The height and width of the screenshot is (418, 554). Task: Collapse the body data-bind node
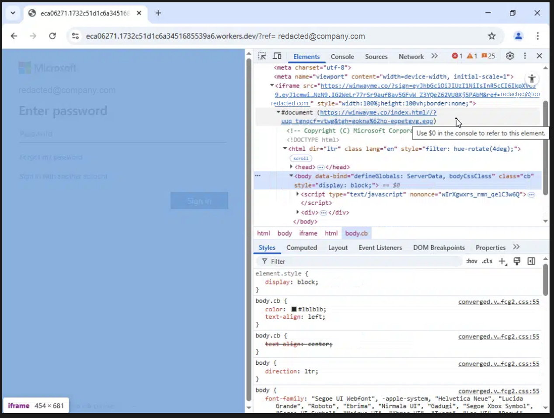(x=291, y=176)
